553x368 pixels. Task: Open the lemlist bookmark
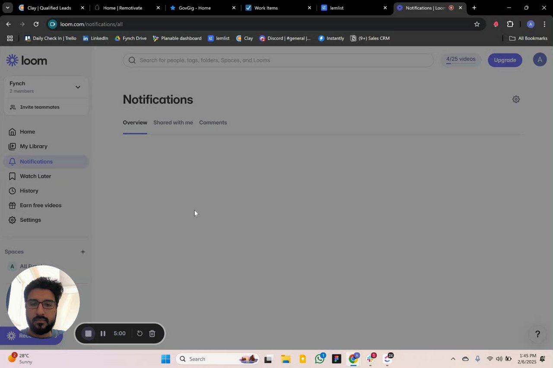point(219,38)
